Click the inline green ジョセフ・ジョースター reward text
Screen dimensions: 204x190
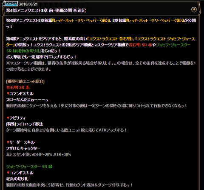point(173,45)
